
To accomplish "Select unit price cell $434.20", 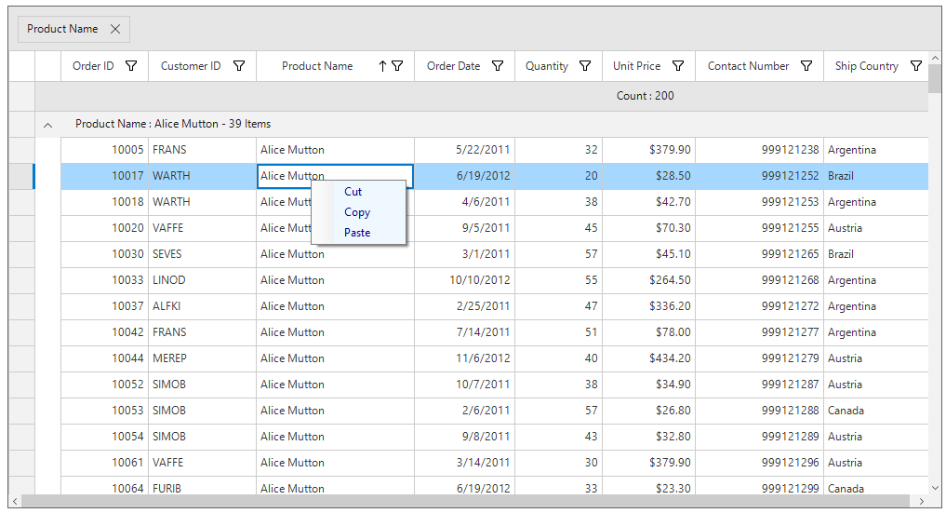I will (648, 358).
